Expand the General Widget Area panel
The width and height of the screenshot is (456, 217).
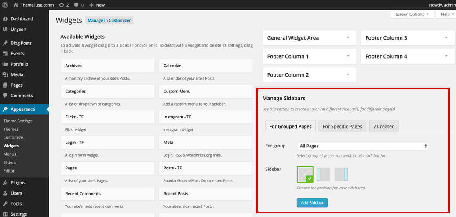(x=309, y=38)
